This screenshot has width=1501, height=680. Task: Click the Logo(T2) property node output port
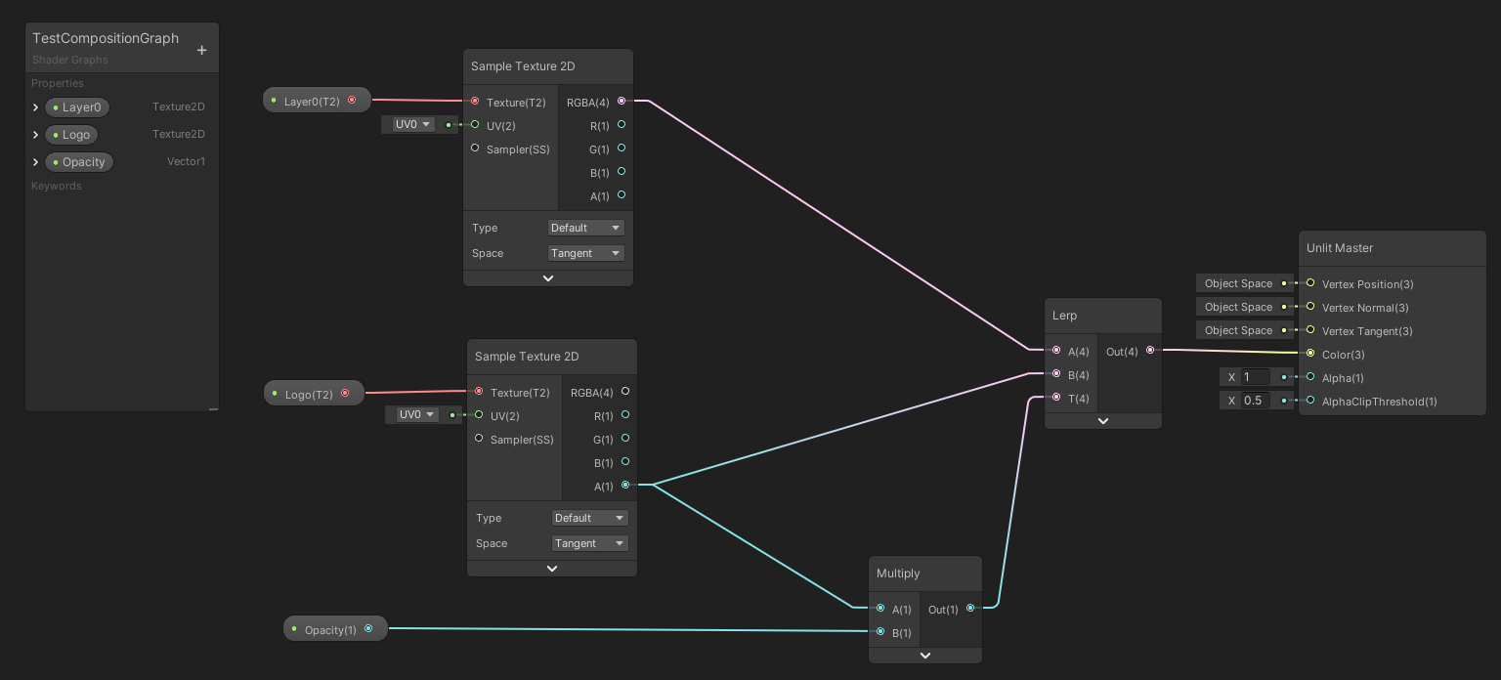pos(345,394)
